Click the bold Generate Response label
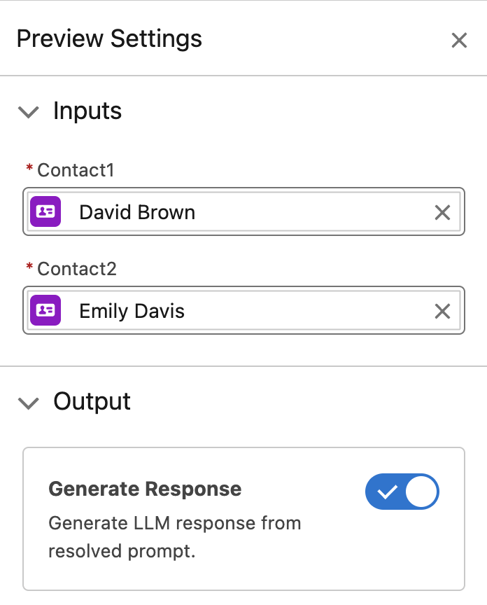487x605 pixels. pos(145,489)
